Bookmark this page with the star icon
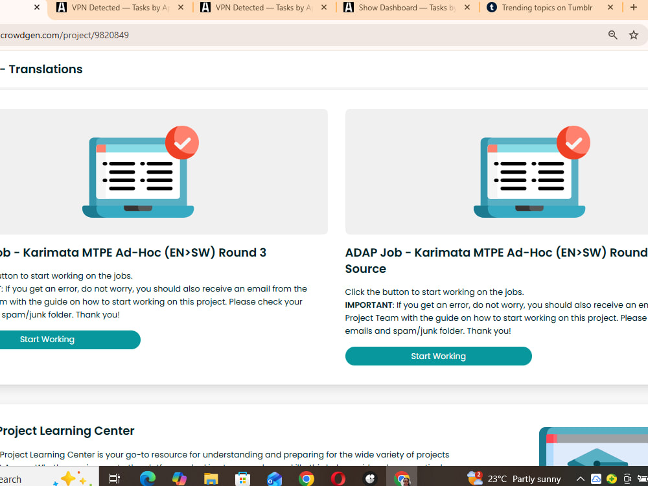This screenshot has height=486, width=648. pos(634,35)
